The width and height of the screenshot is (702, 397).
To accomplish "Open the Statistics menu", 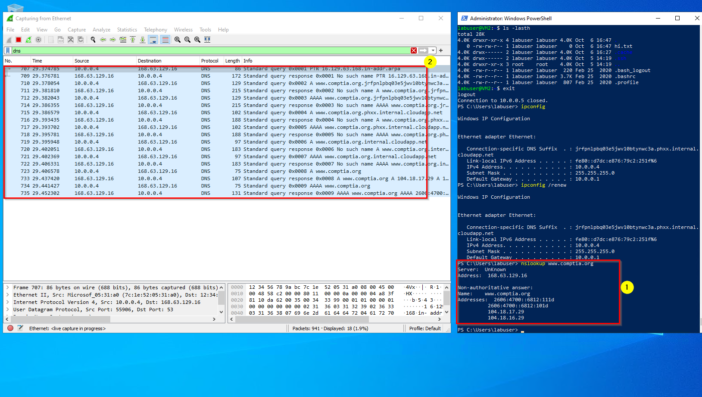I will tap(127, 30).
